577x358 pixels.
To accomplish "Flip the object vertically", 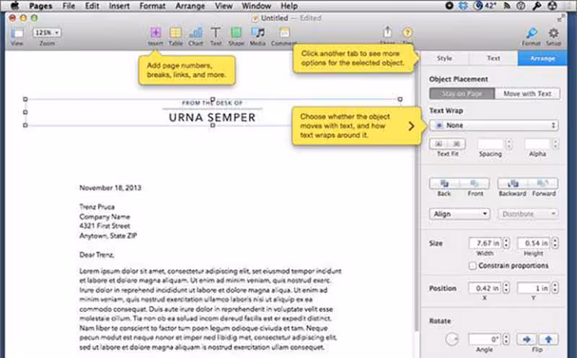I will click(548, 339).
